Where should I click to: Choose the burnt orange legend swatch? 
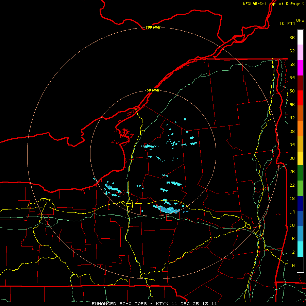point(300,113)
